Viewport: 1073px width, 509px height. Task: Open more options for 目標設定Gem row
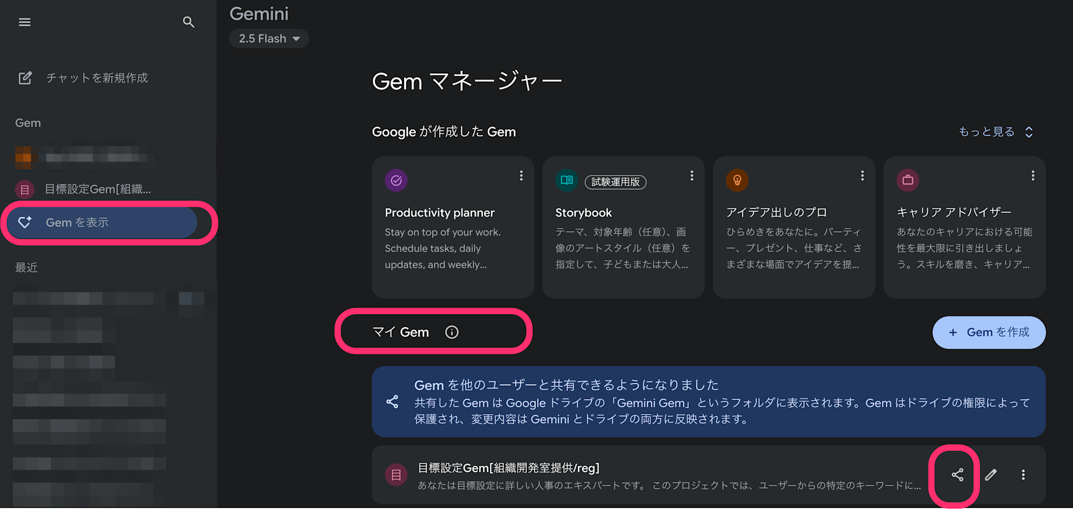pos(1023,475)
